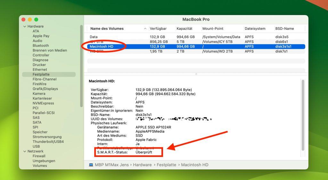This screenshot has width=328, height=180.
Task: Zoom the window with green button
Action: pyautogui.click(x=36, y=20)
